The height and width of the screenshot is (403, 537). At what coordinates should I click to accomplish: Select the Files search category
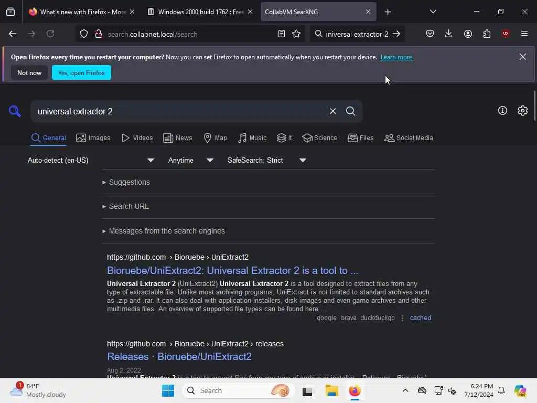[360, 138]
